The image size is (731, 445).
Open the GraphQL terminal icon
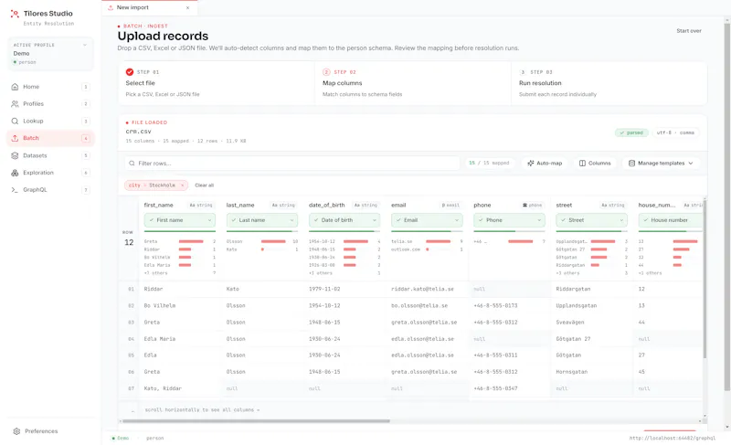(x=15, y=190)
